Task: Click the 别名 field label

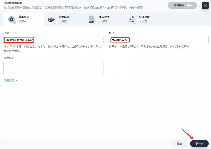Action: tap(111, 33)
